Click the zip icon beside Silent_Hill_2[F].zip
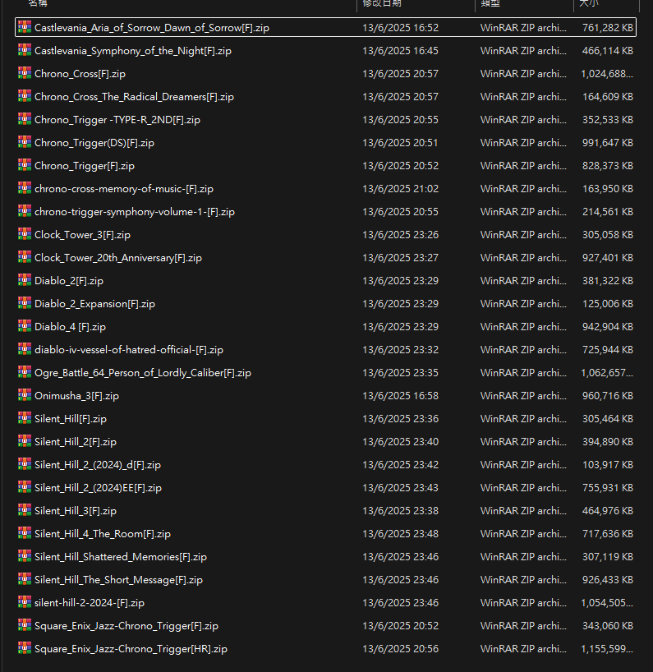The image size is (653, 672). [25, 441]
